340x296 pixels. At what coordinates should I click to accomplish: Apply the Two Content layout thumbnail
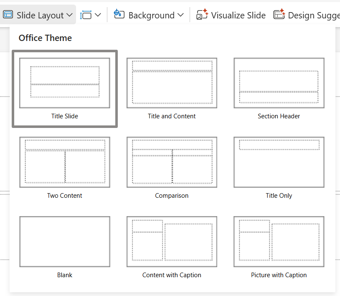[x=65, y=162]
